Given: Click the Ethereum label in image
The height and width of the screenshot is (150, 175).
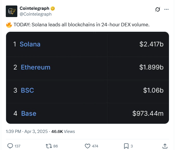Looking at the screenshot, I should point(36,67).
